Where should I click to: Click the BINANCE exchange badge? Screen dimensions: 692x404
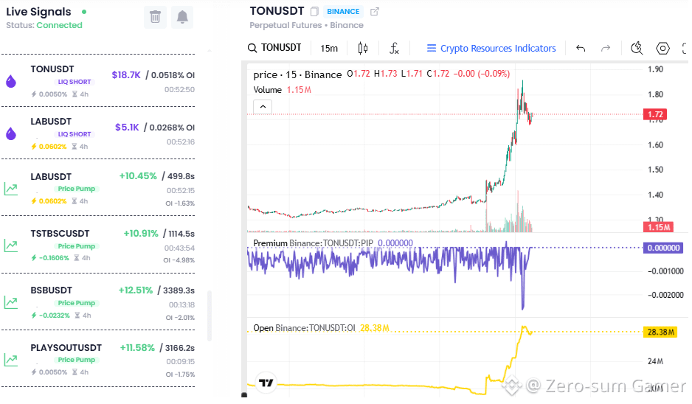(x=343, y=12)
